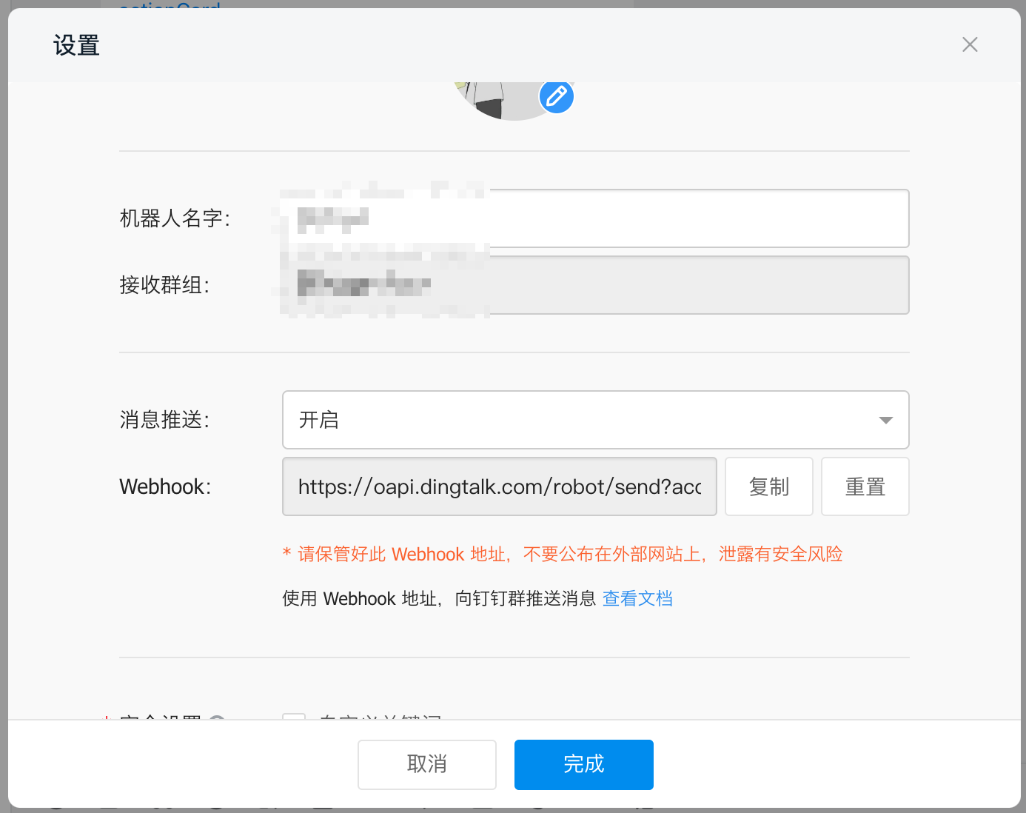Edit the robot avatar with the pencil icon
Viewport: 1026px width, 813px height.
pos(557,96)
